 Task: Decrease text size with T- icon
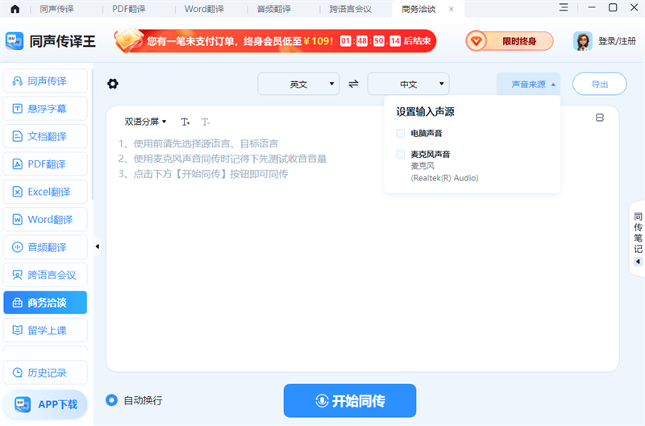click(206, 122)
